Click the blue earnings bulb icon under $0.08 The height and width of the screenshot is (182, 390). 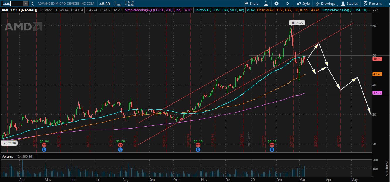(120, 149)
